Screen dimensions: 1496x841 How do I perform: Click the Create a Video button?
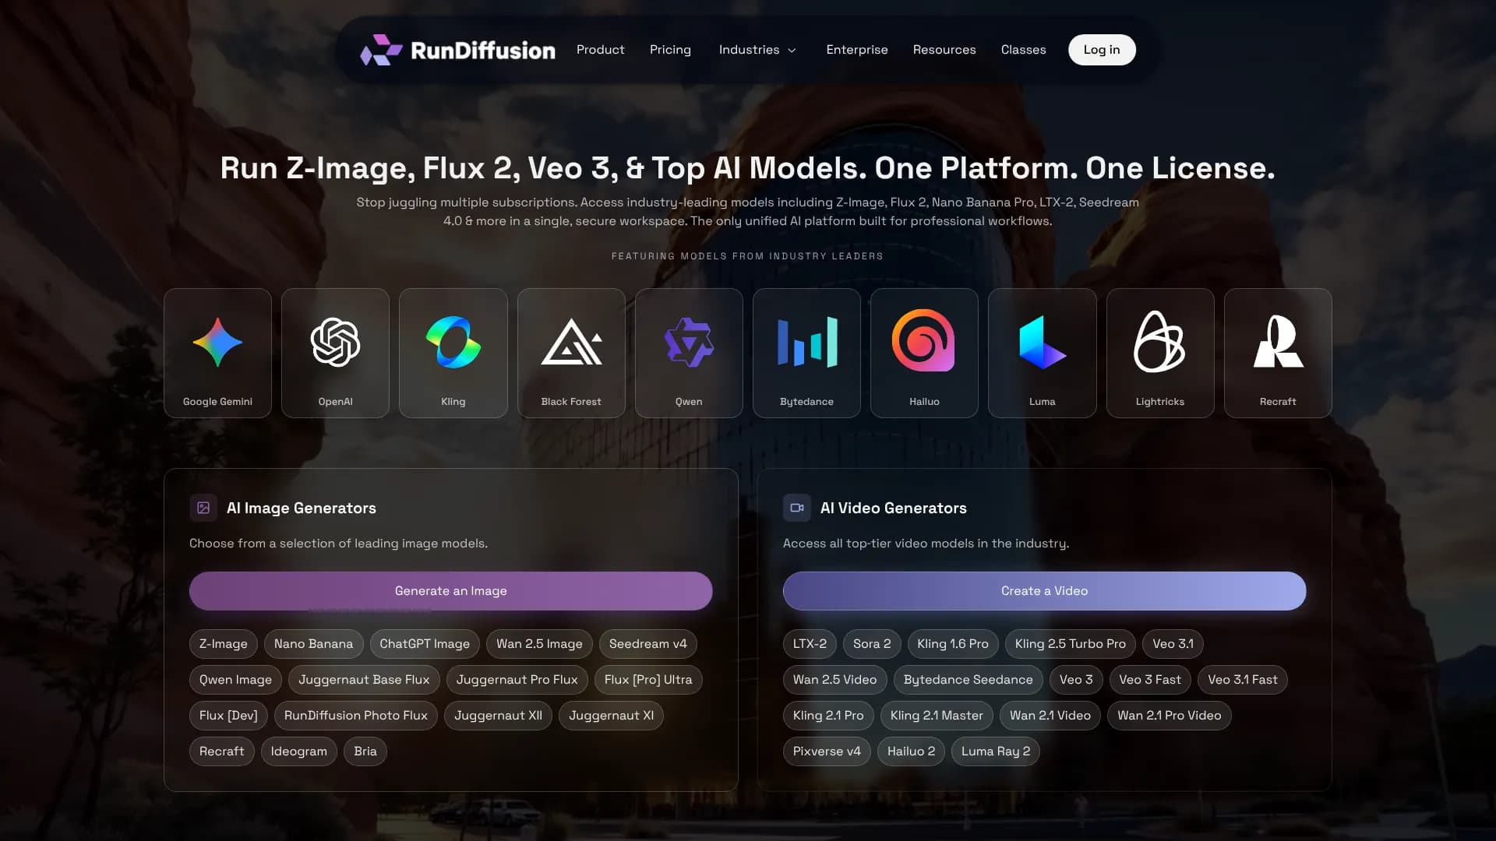point(1044,591)
